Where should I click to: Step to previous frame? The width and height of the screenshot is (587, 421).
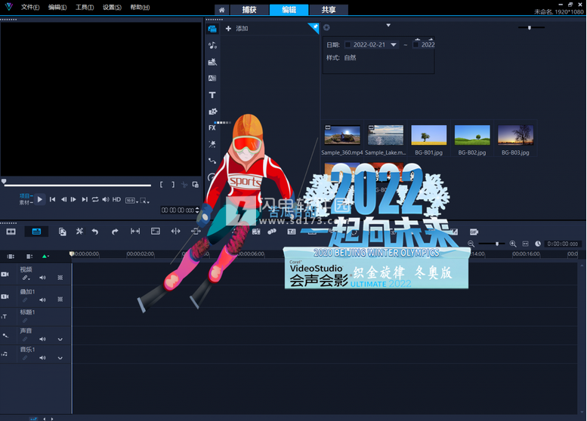[63, 200]
